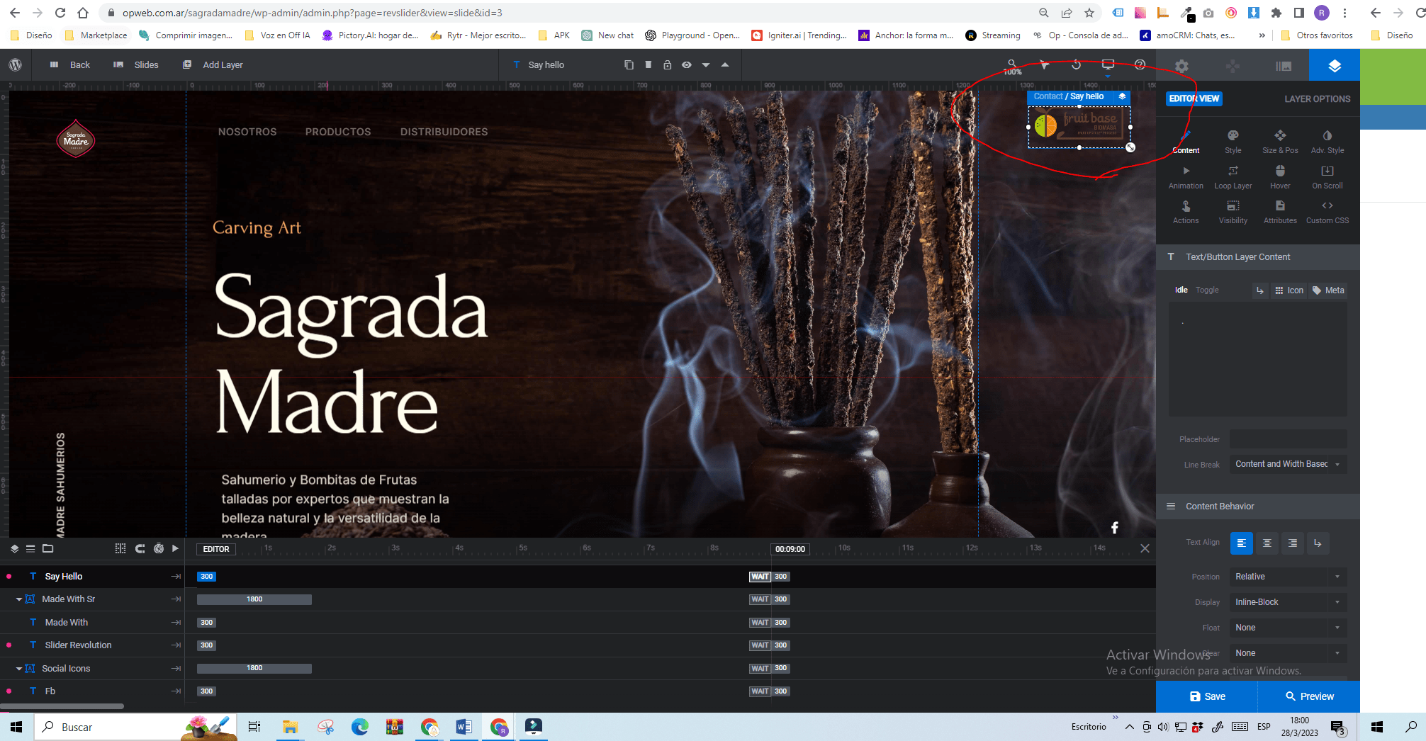Click the Made With Sr 1800 frame bar
1426x741 pixels.
(x=254, y=599)
